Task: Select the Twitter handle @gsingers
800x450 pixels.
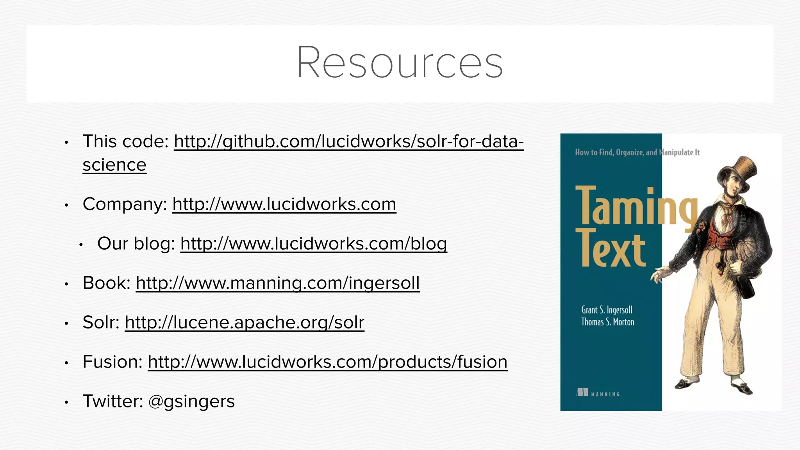Action: tap(191, 402)
